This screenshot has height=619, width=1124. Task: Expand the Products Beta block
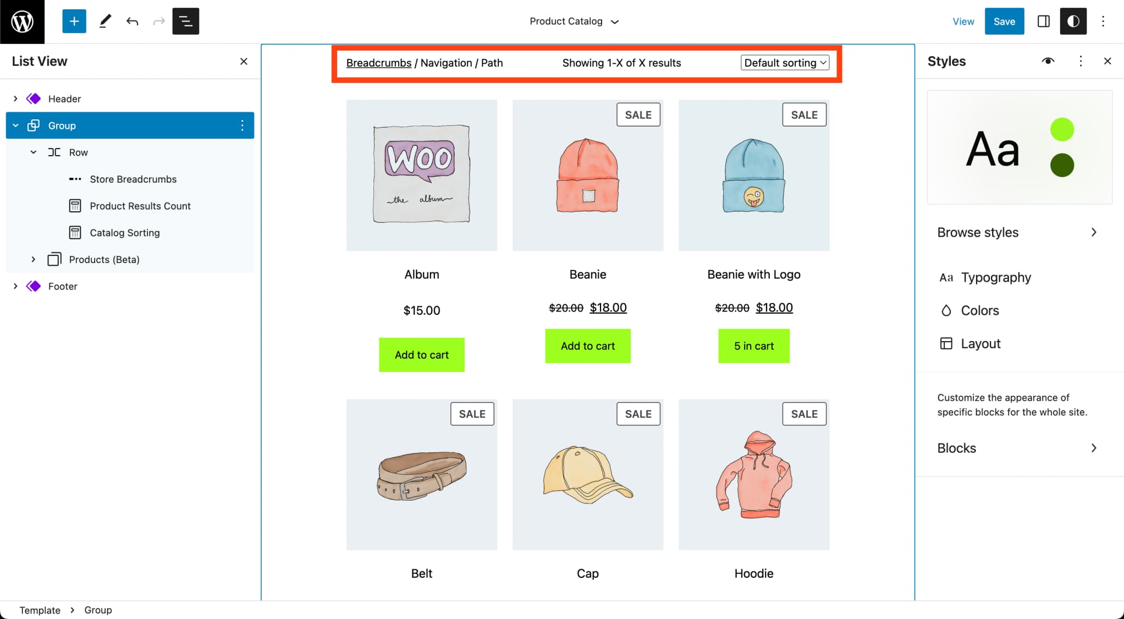click(x=33, y=259)
